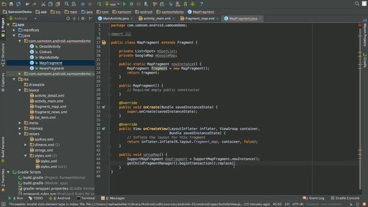The width and height of the screenshot is (368, 207).
Task: Open the search everywhere magnifier icon
Action: tap(357, 3)
